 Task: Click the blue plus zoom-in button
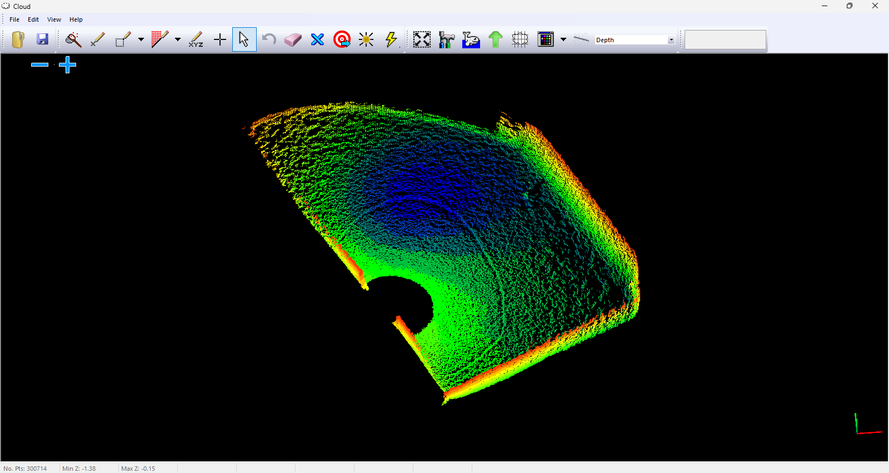coord(67,65)
